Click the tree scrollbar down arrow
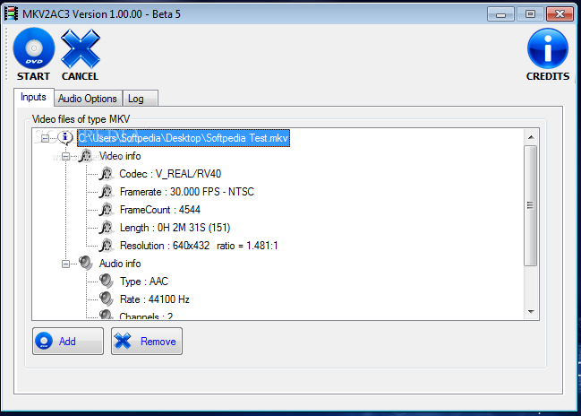Screen dimensions: 581x416 click(x=531, y=312)
